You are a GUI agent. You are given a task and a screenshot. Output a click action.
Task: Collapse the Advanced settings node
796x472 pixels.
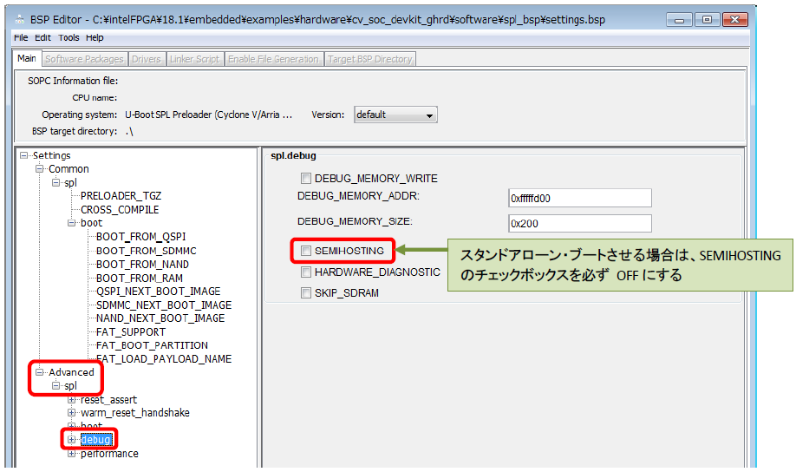point(40,372)
